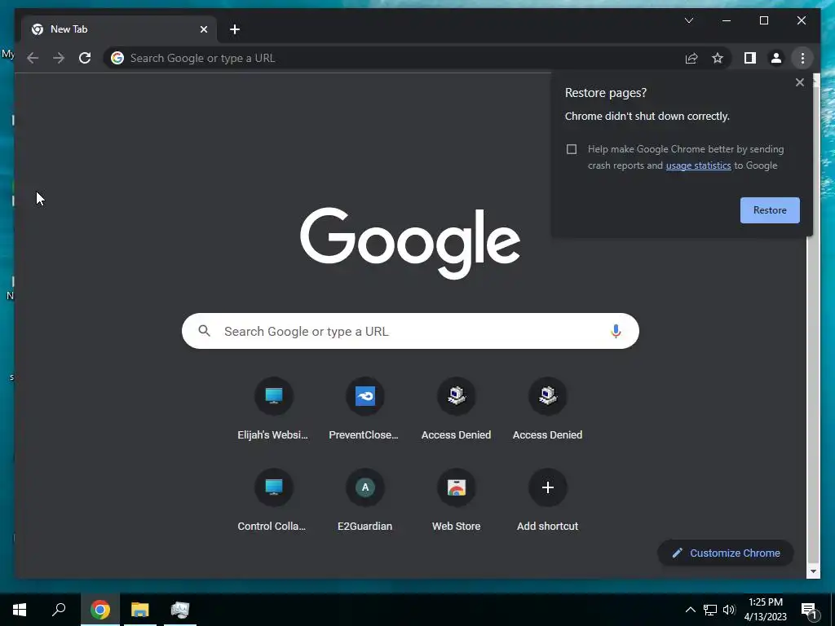Open the PreventClose shortcut
Screen dimensions: 835x626
pos(364,409)
